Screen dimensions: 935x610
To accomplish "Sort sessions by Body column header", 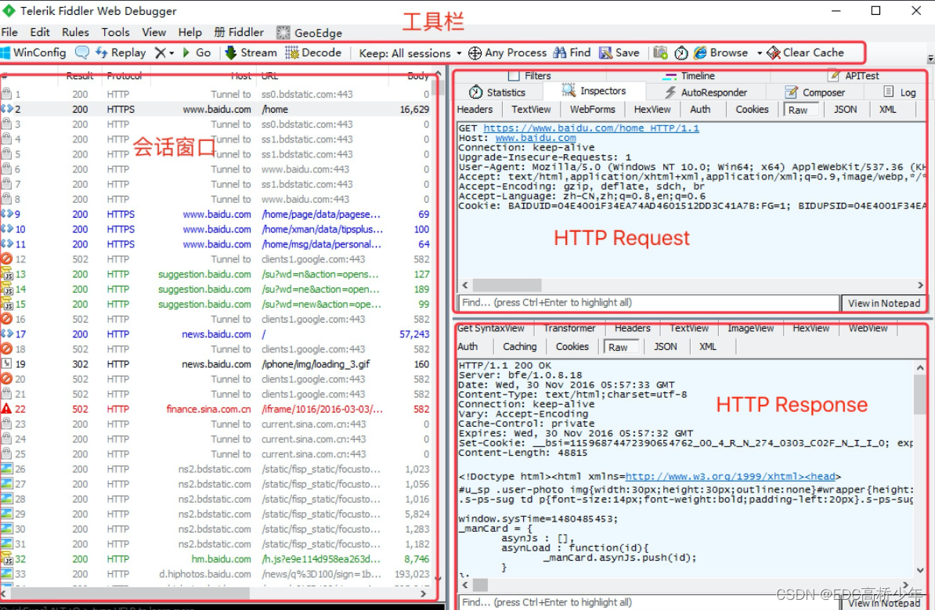I will [x=417, y=76].
